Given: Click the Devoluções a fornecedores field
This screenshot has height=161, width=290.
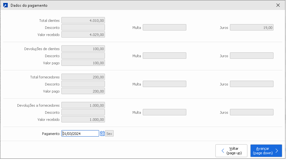Looking at the screenshot, I should [83, 105].
